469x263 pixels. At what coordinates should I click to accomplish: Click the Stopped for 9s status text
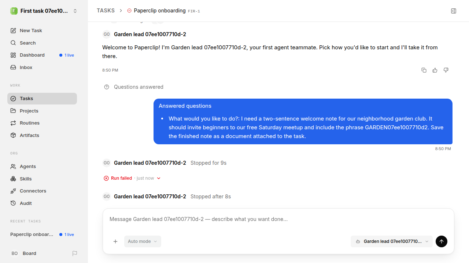[x=208, y=163]
